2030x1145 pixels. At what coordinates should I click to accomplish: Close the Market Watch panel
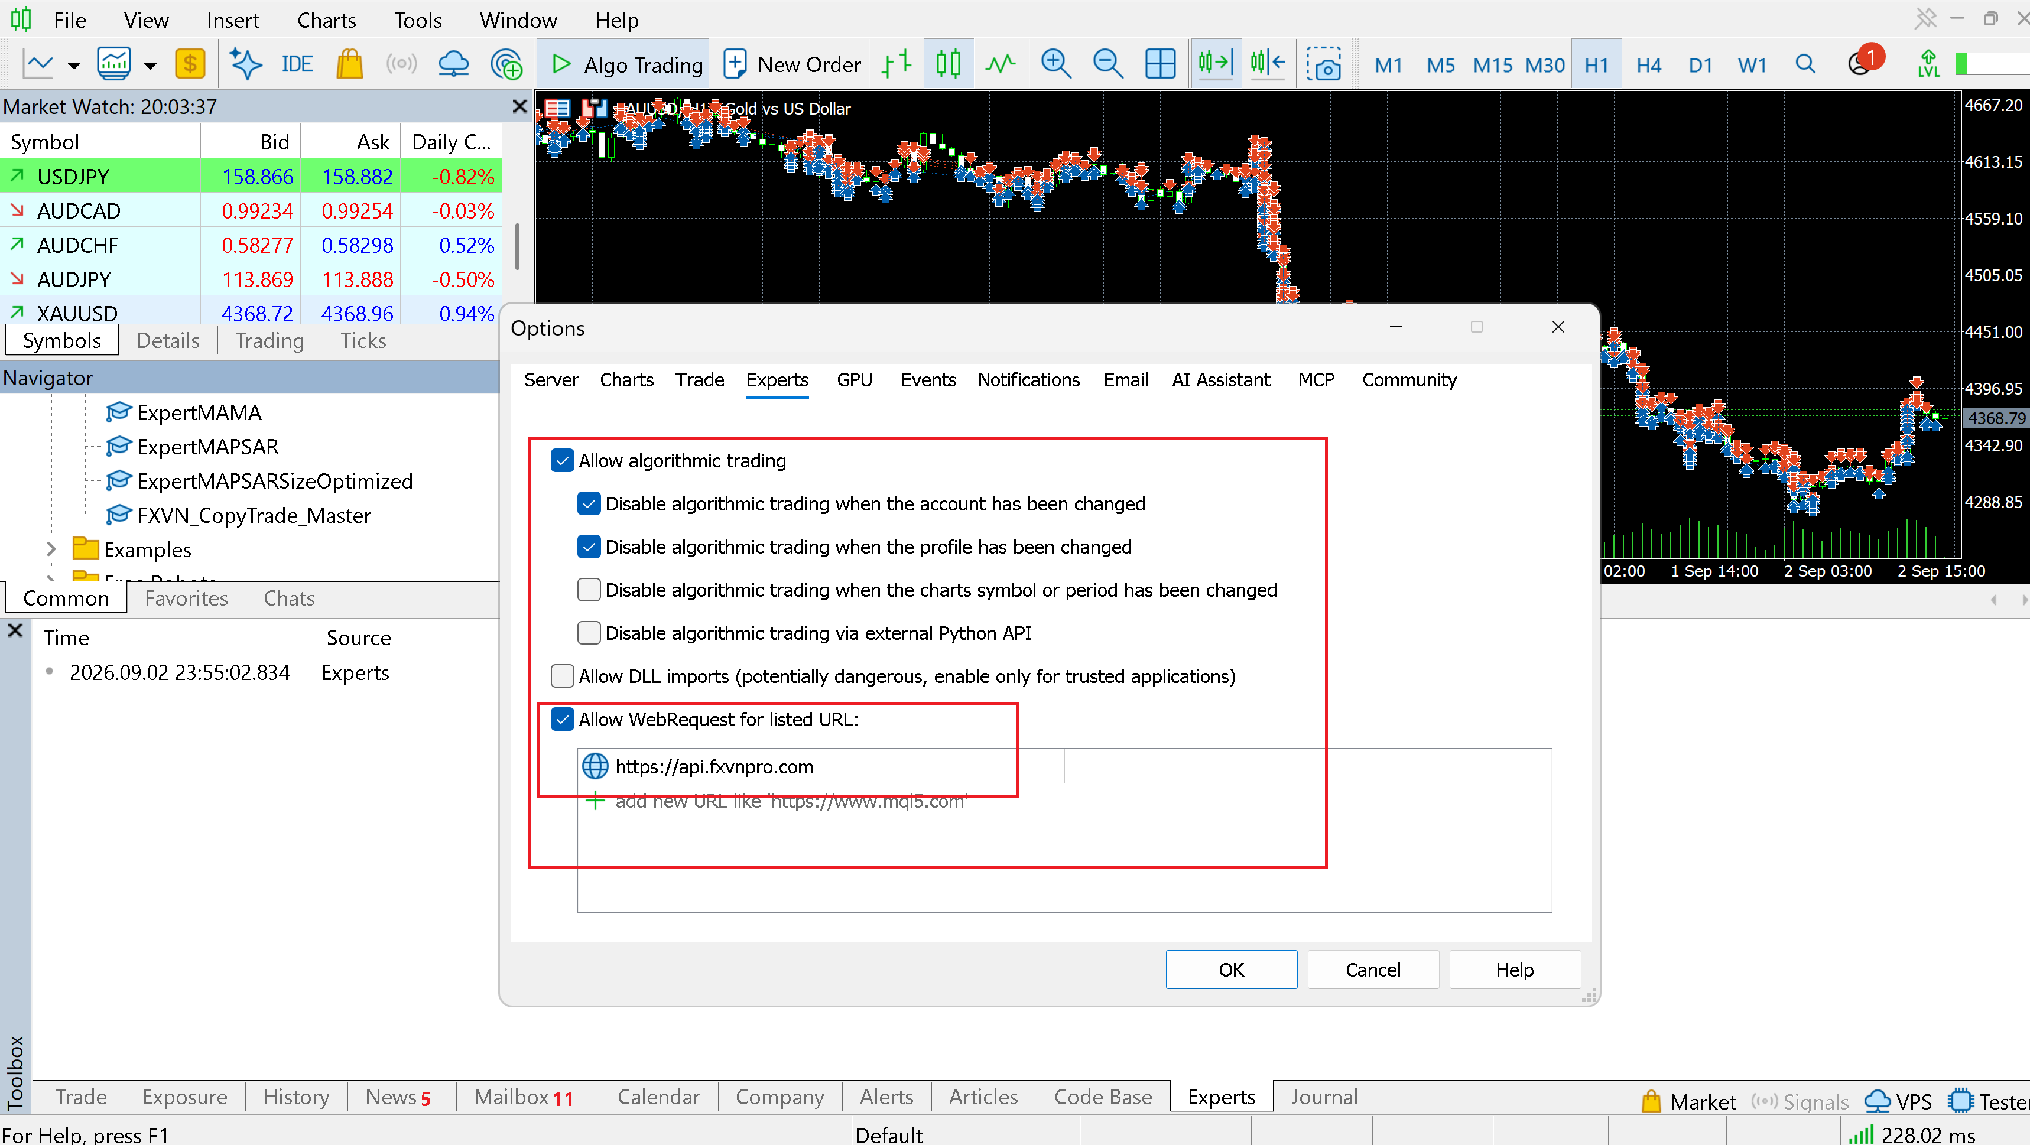[519, 106]
